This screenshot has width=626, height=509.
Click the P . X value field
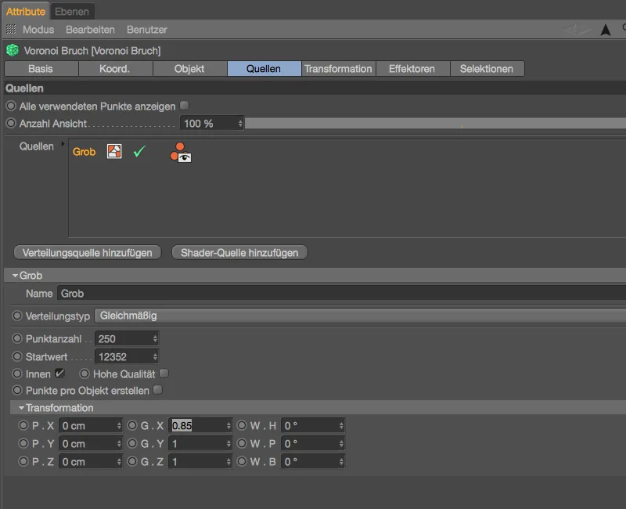click(x=88, y=425)
